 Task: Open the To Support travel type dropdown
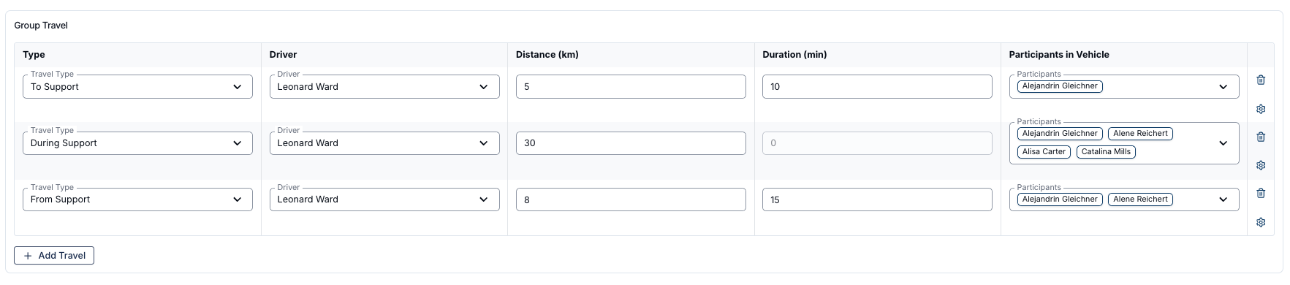pyautogui.click(x=137, y=86)
